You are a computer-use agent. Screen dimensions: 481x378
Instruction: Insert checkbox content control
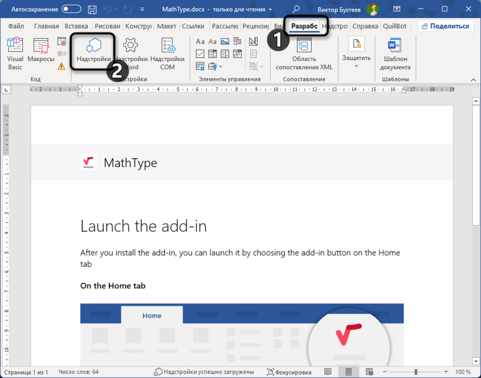coord(200,54)
